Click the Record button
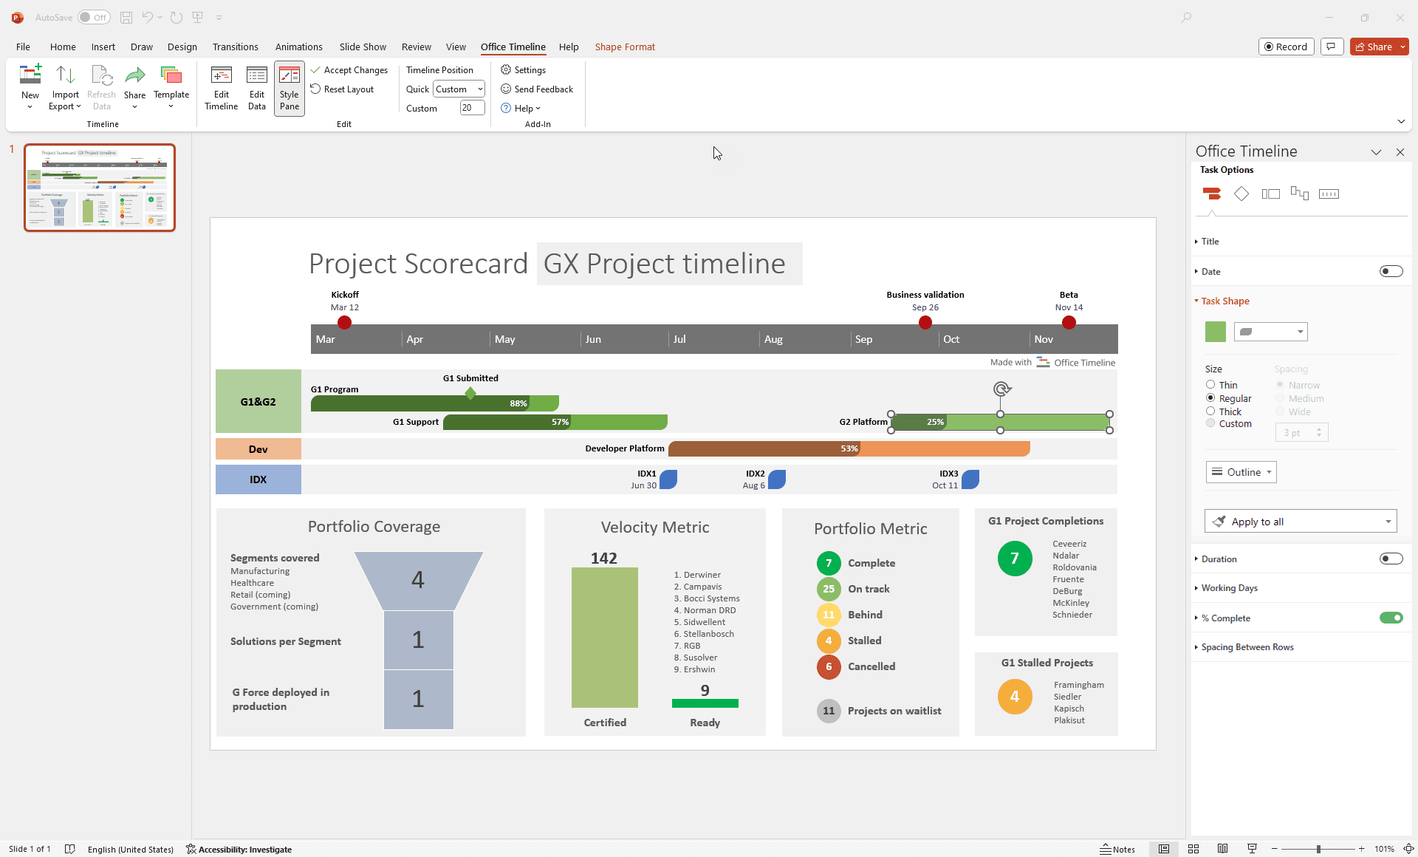The height and width of the screenshot is (857, 1418). tap(1286, 47)
